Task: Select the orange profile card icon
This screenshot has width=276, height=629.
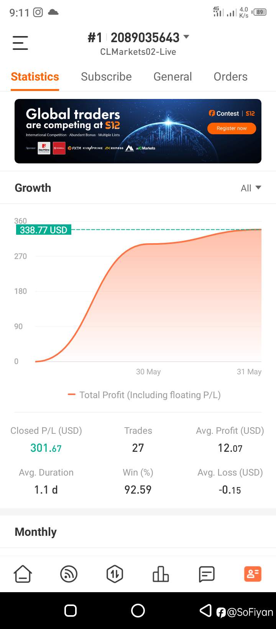Action: [253, 574]
